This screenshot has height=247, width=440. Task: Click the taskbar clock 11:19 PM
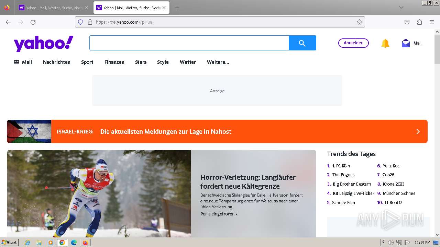coord(422,243)
